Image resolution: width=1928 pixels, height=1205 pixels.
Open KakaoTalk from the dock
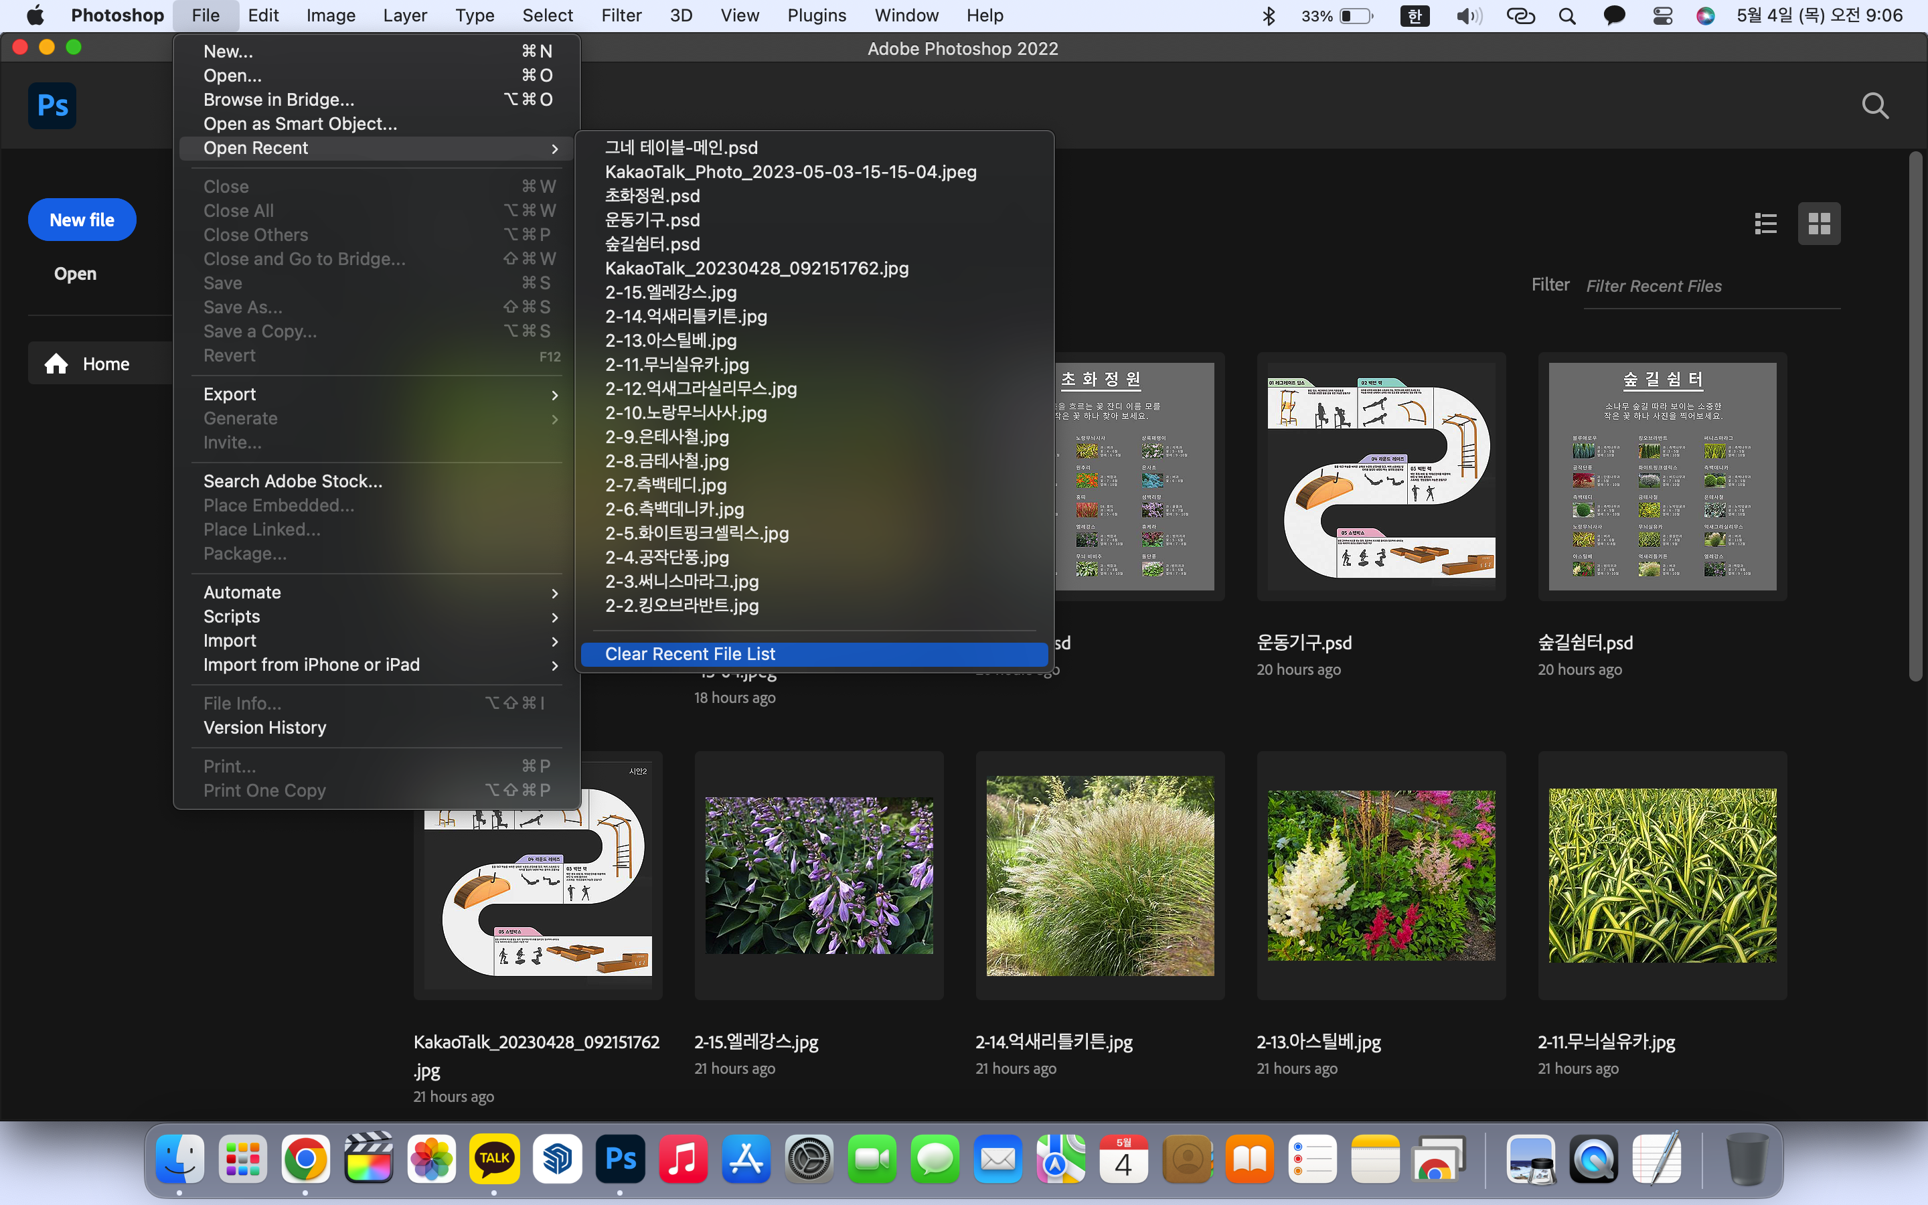point(494,1158)
